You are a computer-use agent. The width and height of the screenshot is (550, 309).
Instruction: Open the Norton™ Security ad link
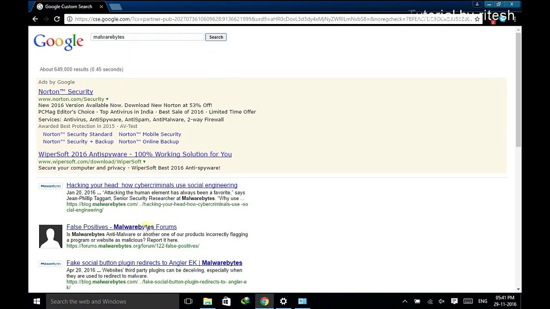(66, 91)
